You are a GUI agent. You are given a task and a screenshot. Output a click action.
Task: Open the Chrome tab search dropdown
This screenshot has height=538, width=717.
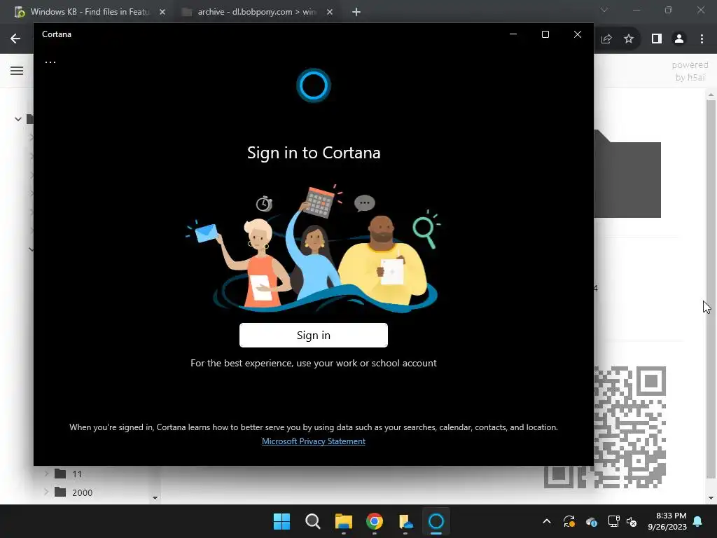tap(604, 10)
